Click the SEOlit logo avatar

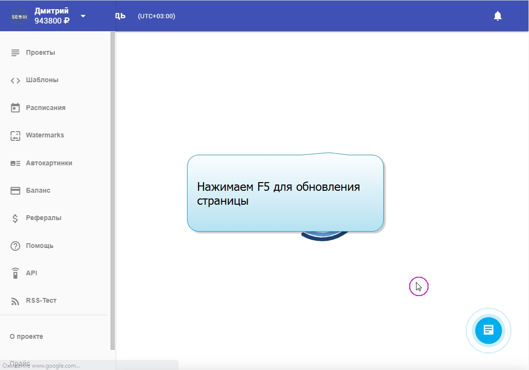pos(19,16)
